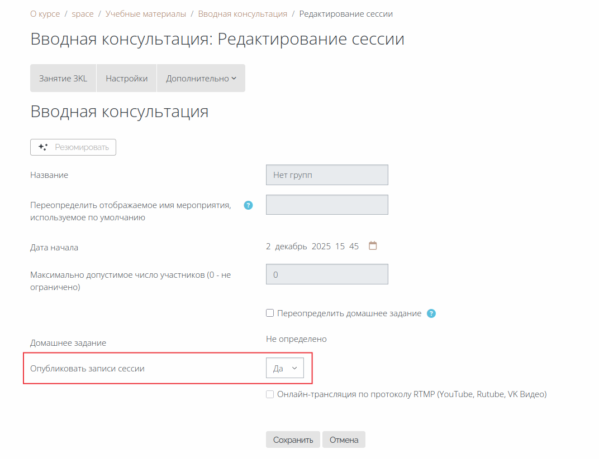Viewport: 599px width, 459px height.
Task: Switch to the Занятие 3KL tab
Action: point(63,78)
